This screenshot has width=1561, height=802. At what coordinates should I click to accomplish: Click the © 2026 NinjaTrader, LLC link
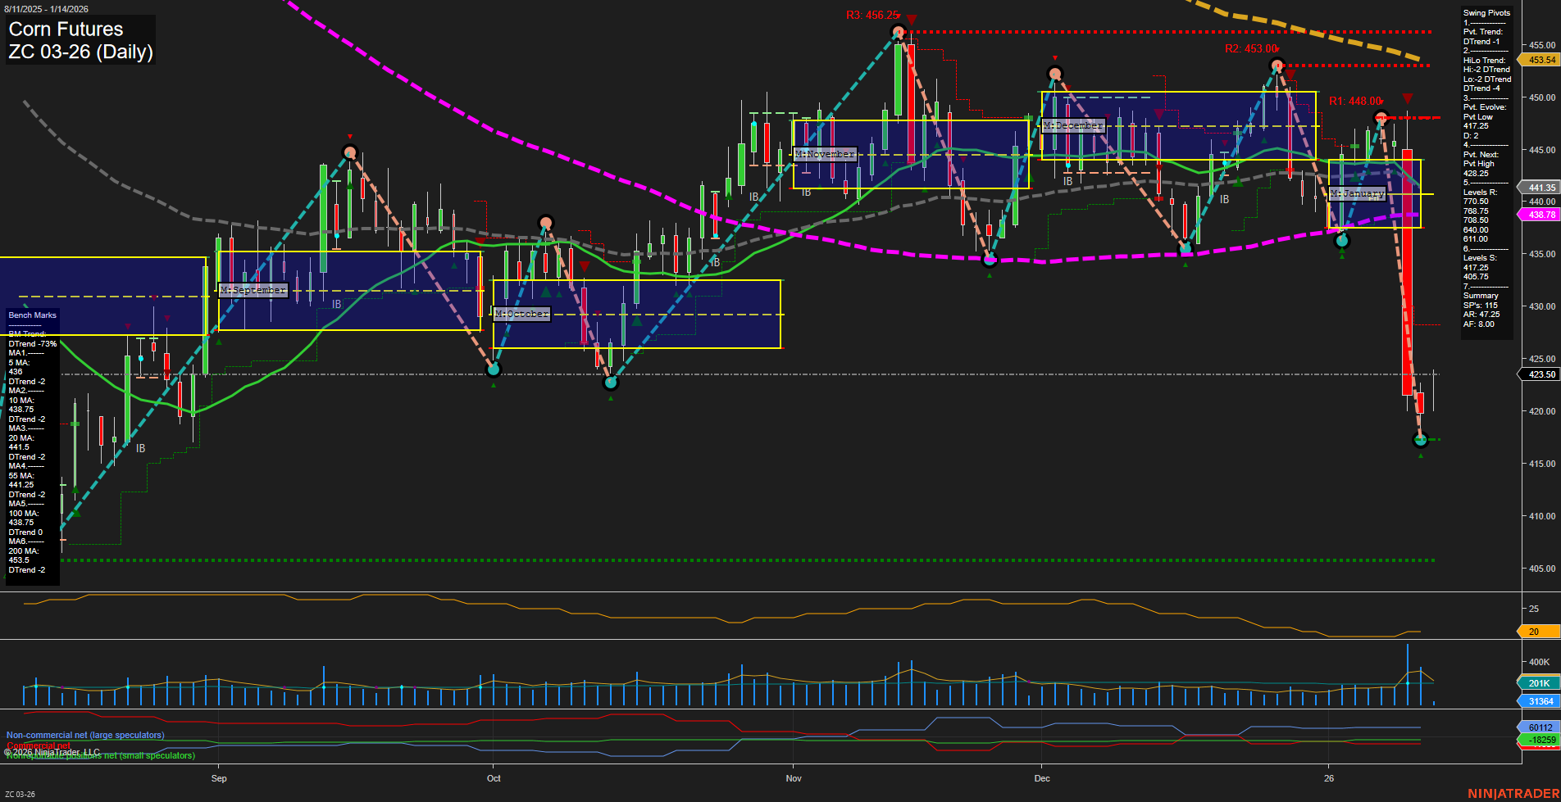51,750
